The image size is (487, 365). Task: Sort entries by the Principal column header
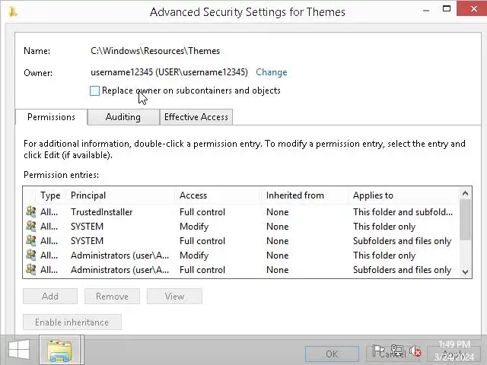(88, 195)
